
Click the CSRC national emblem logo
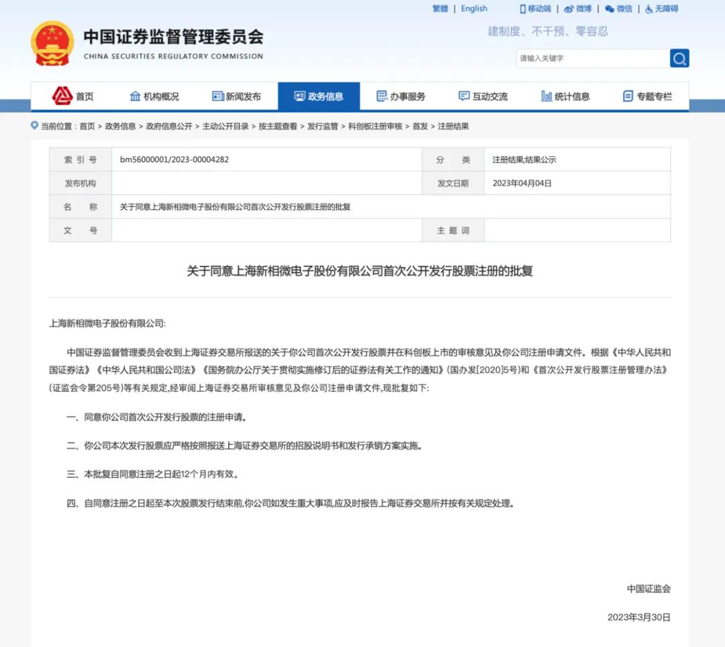[52, 44]
